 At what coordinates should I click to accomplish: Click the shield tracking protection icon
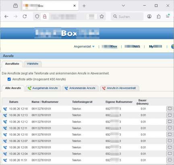coord(37,17)
